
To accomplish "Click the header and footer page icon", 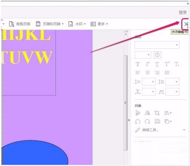I will pos(38,24).
